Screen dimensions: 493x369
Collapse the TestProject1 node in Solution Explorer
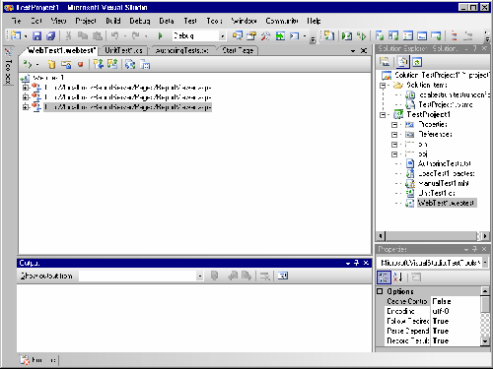[x=383, y=115]
